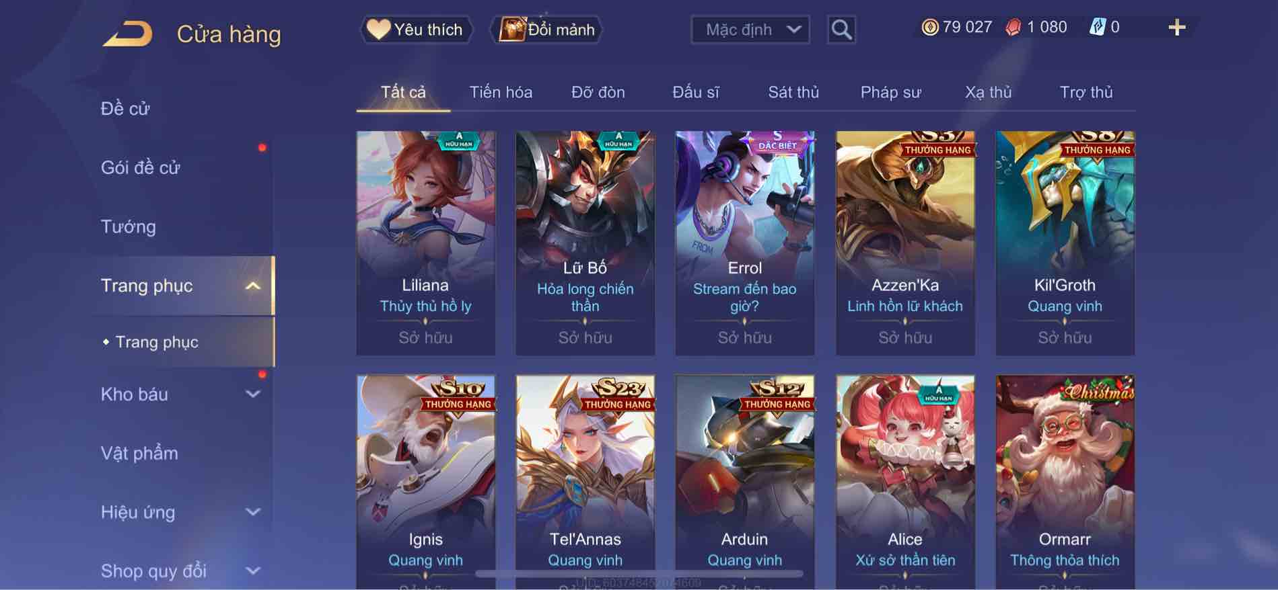Image resolution: width=1278 pixels, height=590 pixels.
Task: Tap the chest icon in Đổi mảnh
Action: pyautogui.click(x=511, y=29)
